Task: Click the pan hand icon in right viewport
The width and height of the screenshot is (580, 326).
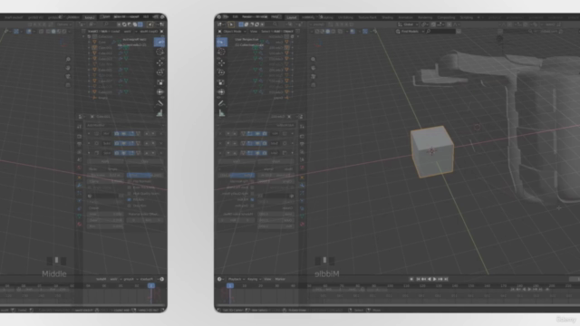Action: (x=314, y=68)
